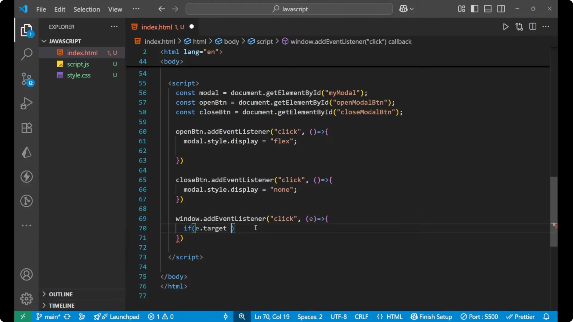Open the View menu

(x=115, y=9)
